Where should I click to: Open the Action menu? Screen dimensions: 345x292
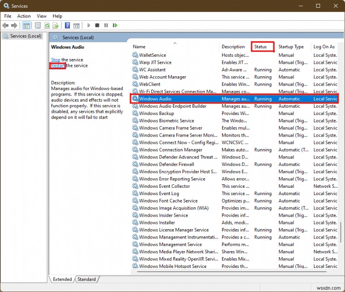[x=24, y=16]
